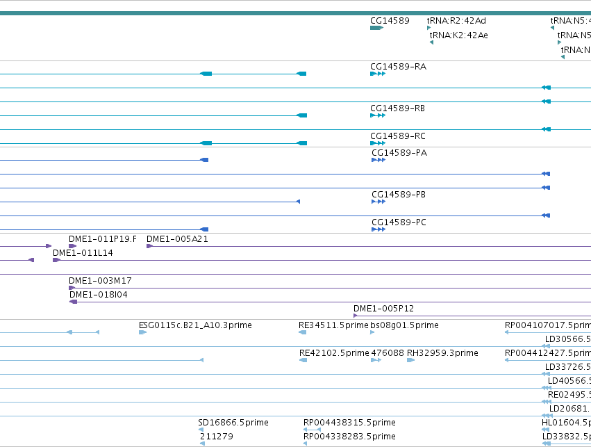
Task: Select transcript label CG14589-RA
Action: pyautogui.click(x=399, y=67)
